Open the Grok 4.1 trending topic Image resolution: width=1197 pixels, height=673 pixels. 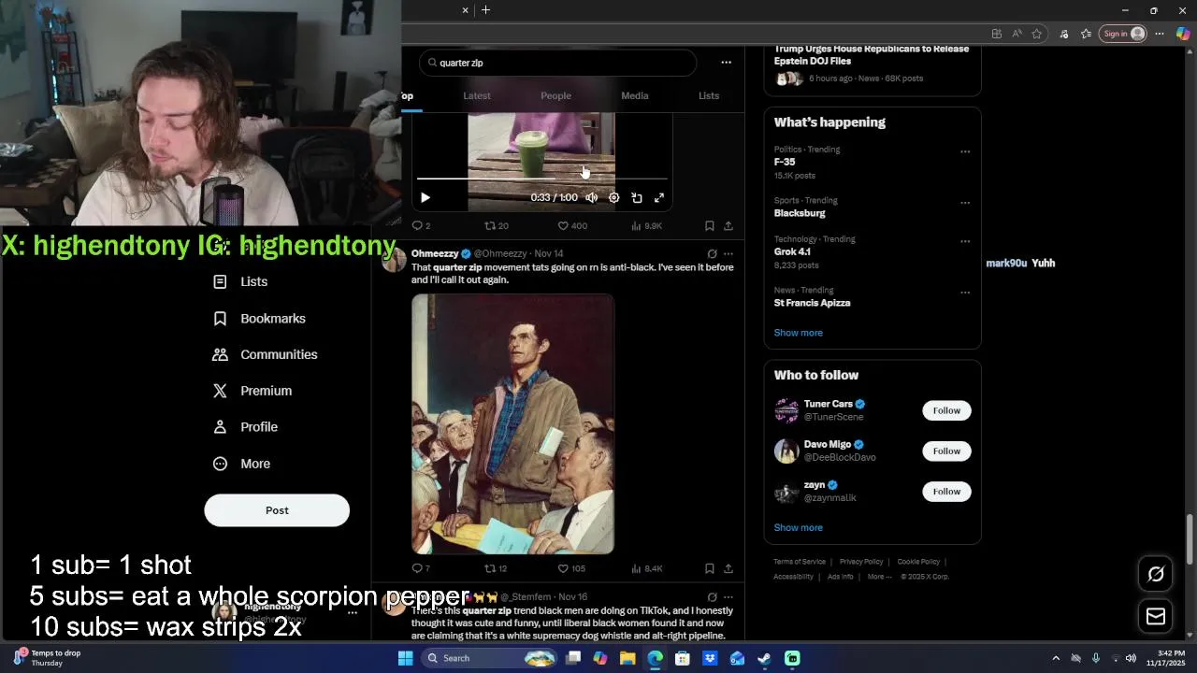(x=792, y=251)
